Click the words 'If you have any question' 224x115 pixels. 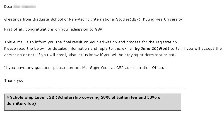(x=28, y=68)
